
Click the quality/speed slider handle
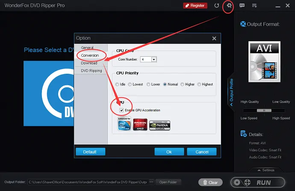tap(264, 110)
